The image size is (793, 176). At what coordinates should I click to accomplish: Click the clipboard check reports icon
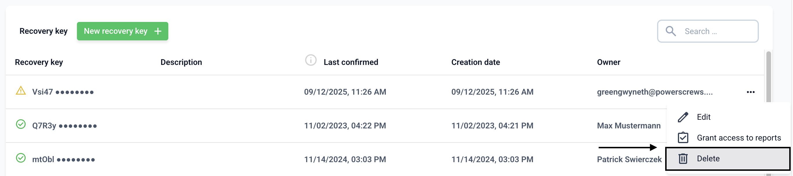[x=683, y=138]
